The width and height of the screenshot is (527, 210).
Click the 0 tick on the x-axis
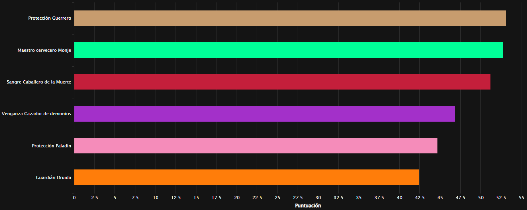pyautogui.click(x=74, y=198)
